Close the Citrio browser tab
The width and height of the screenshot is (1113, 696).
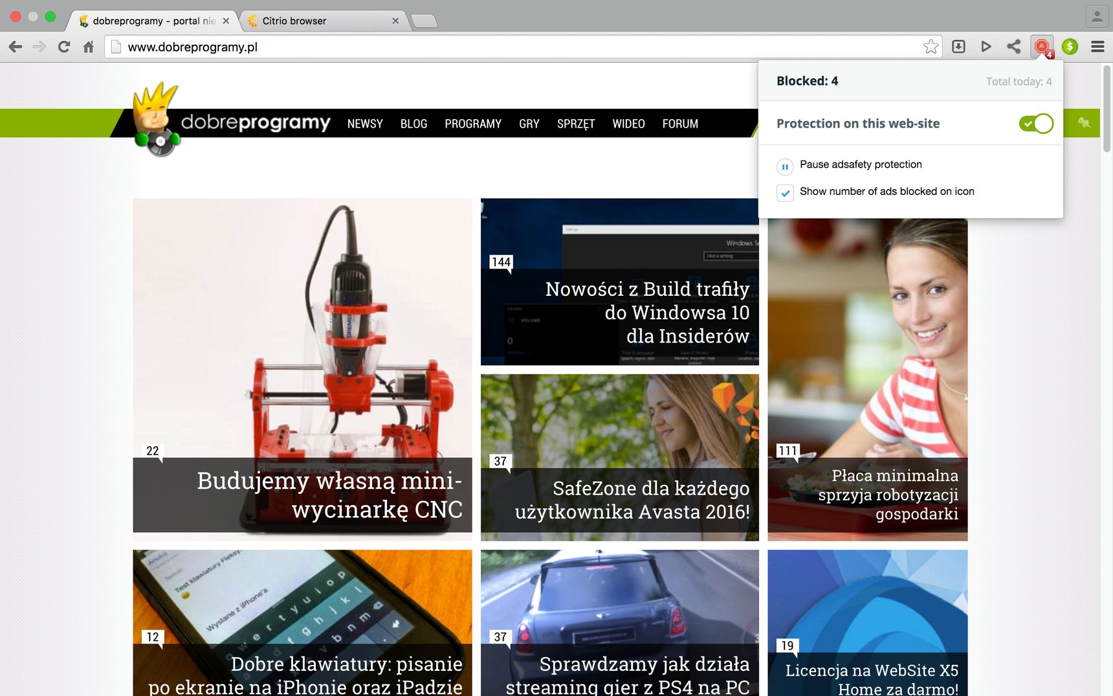[395, 21]
